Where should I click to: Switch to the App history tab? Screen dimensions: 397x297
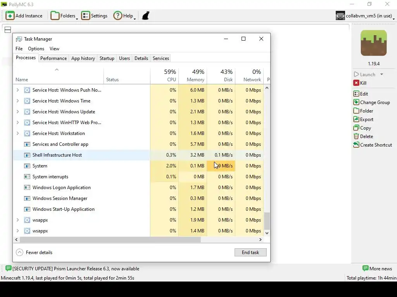(83, 58)
